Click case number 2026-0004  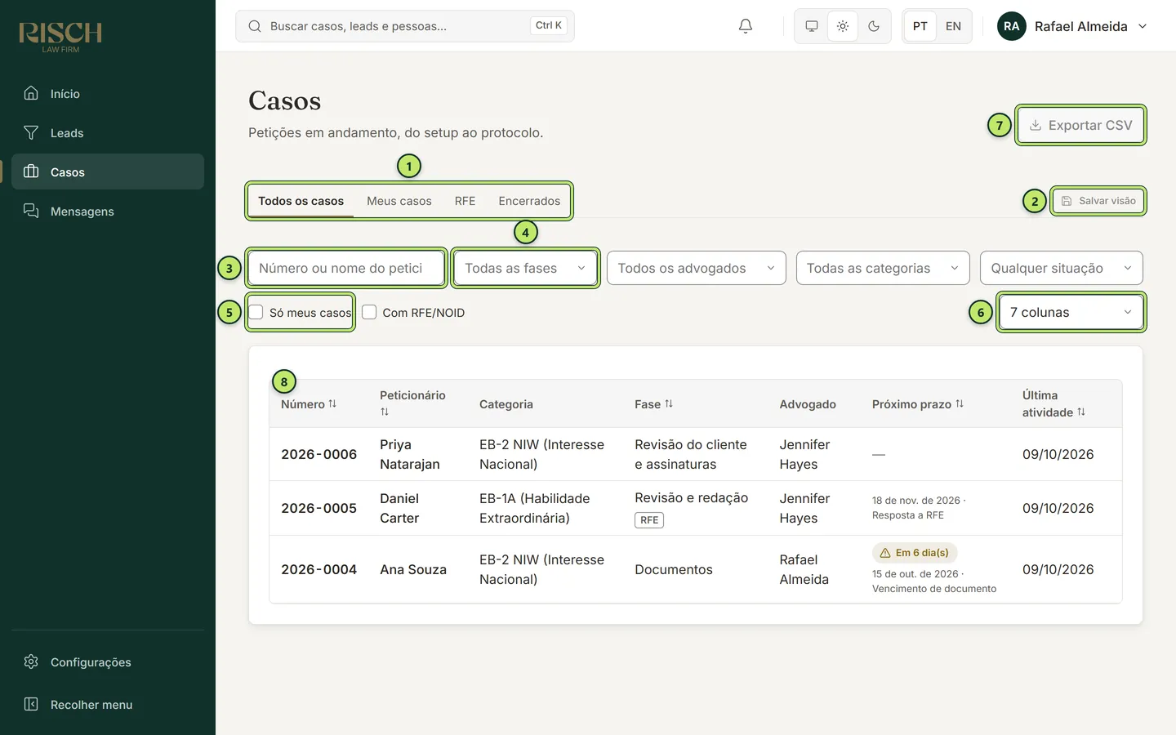pos(318,569)
